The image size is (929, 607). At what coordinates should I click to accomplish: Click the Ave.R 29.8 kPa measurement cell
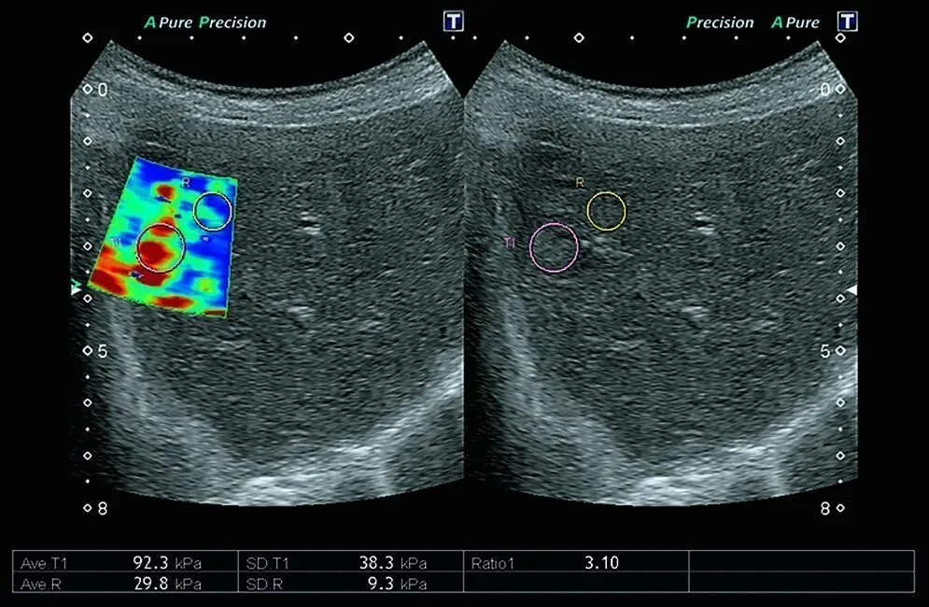click(x=127, y=584)
